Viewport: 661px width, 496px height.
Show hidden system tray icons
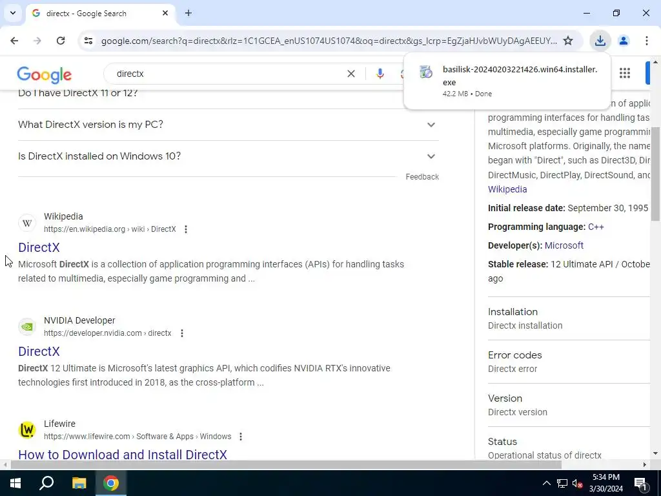tap(546, 483)
